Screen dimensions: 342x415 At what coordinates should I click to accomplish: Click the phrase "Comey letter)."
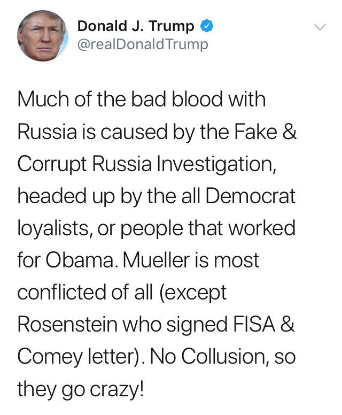click(81, 357)
